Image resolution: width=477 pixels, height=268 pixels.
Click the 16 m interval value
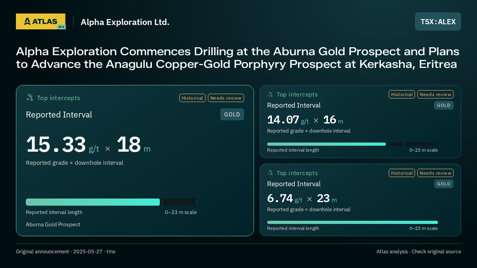pos(330,120)
